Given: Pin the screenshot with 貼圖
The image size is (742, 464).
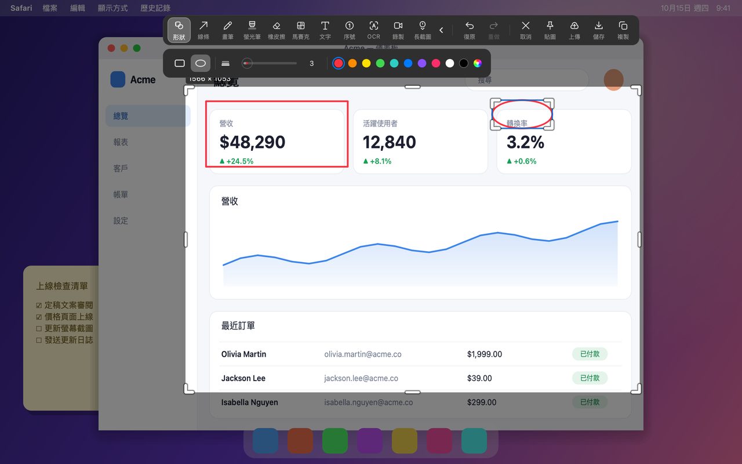Looking at the screenshot, I should pyautogui.click(x=550, y=30).
